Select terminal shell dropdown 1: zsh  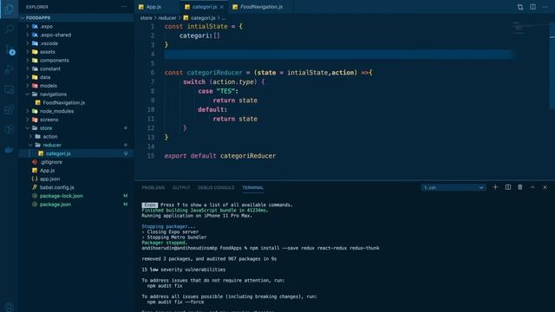[454, 187]
